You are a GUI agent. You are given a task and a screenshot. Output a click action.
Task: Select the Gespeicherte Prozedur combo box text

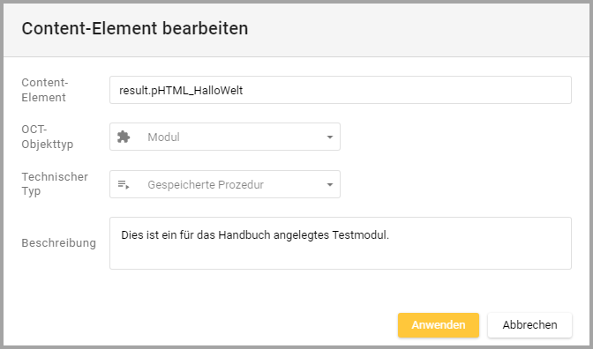tap(206, 185)
